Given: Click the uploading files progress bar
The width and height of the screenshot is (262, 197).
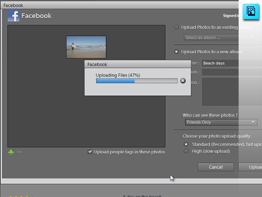Looking at the screenshot, I should click(137, 81).
